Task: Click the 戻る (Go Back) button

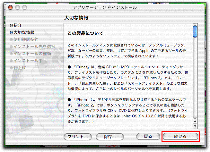Action: coord(148,137)
